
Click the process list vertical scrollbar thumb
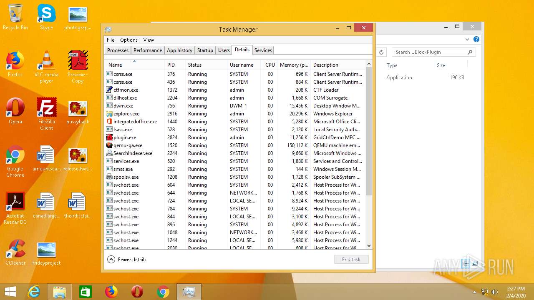point(369,132)
